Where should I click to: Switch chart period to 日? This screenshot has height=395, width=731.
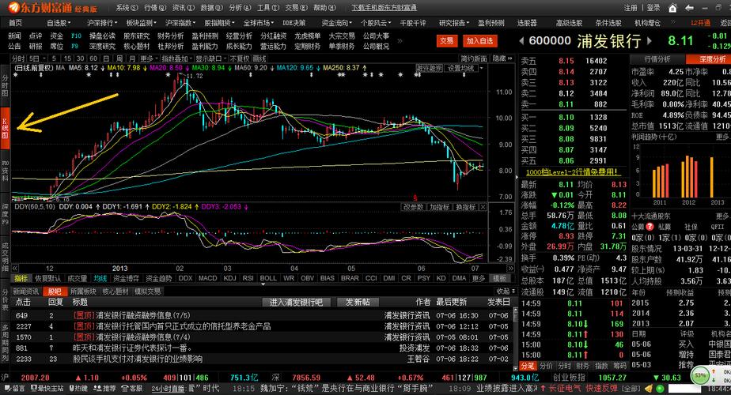click(106, 58)
